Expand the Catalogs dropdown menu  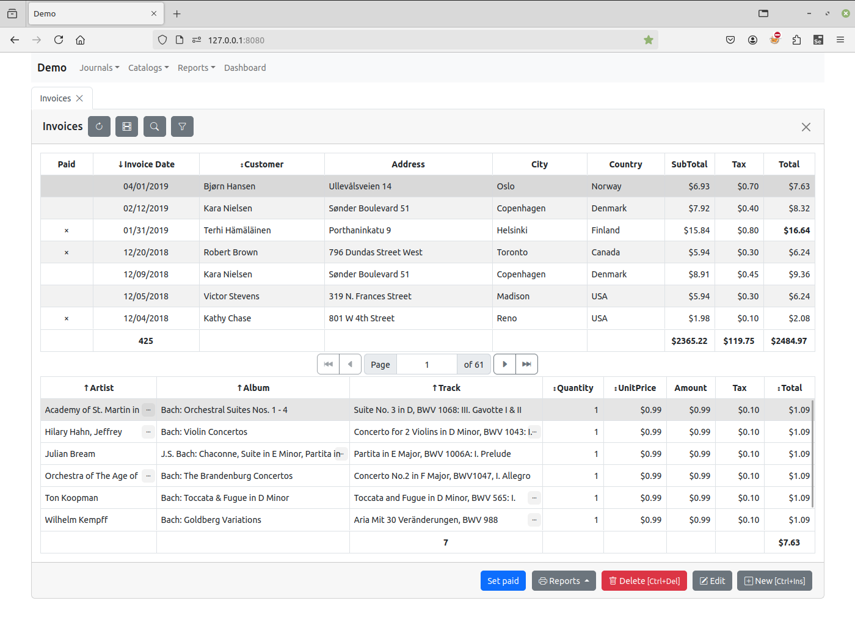pos(148,68)
